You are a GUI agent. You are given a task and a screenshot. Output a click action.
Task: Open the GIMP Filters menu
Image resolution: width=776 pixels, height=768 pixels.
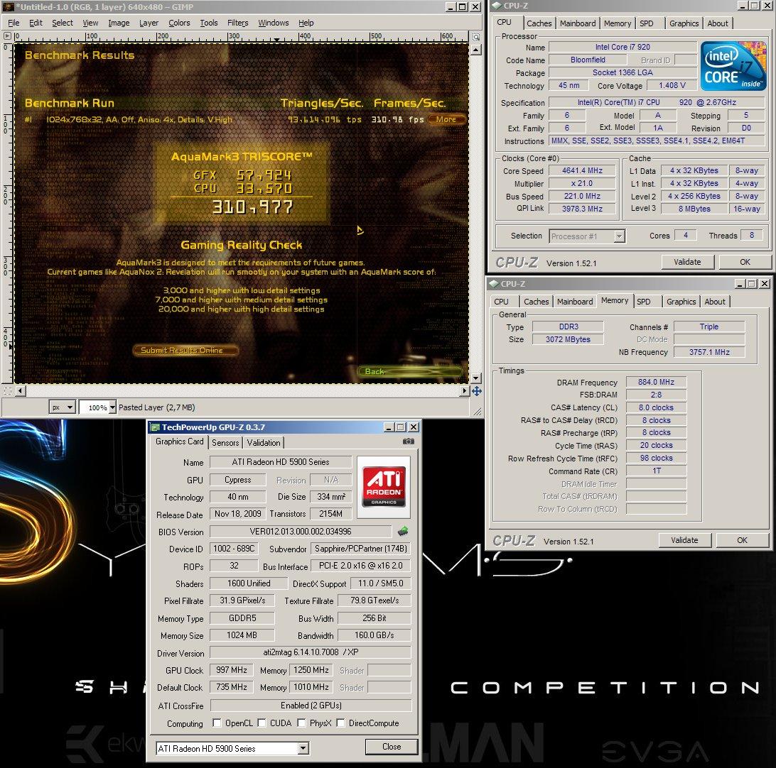[x=237, y=23]
